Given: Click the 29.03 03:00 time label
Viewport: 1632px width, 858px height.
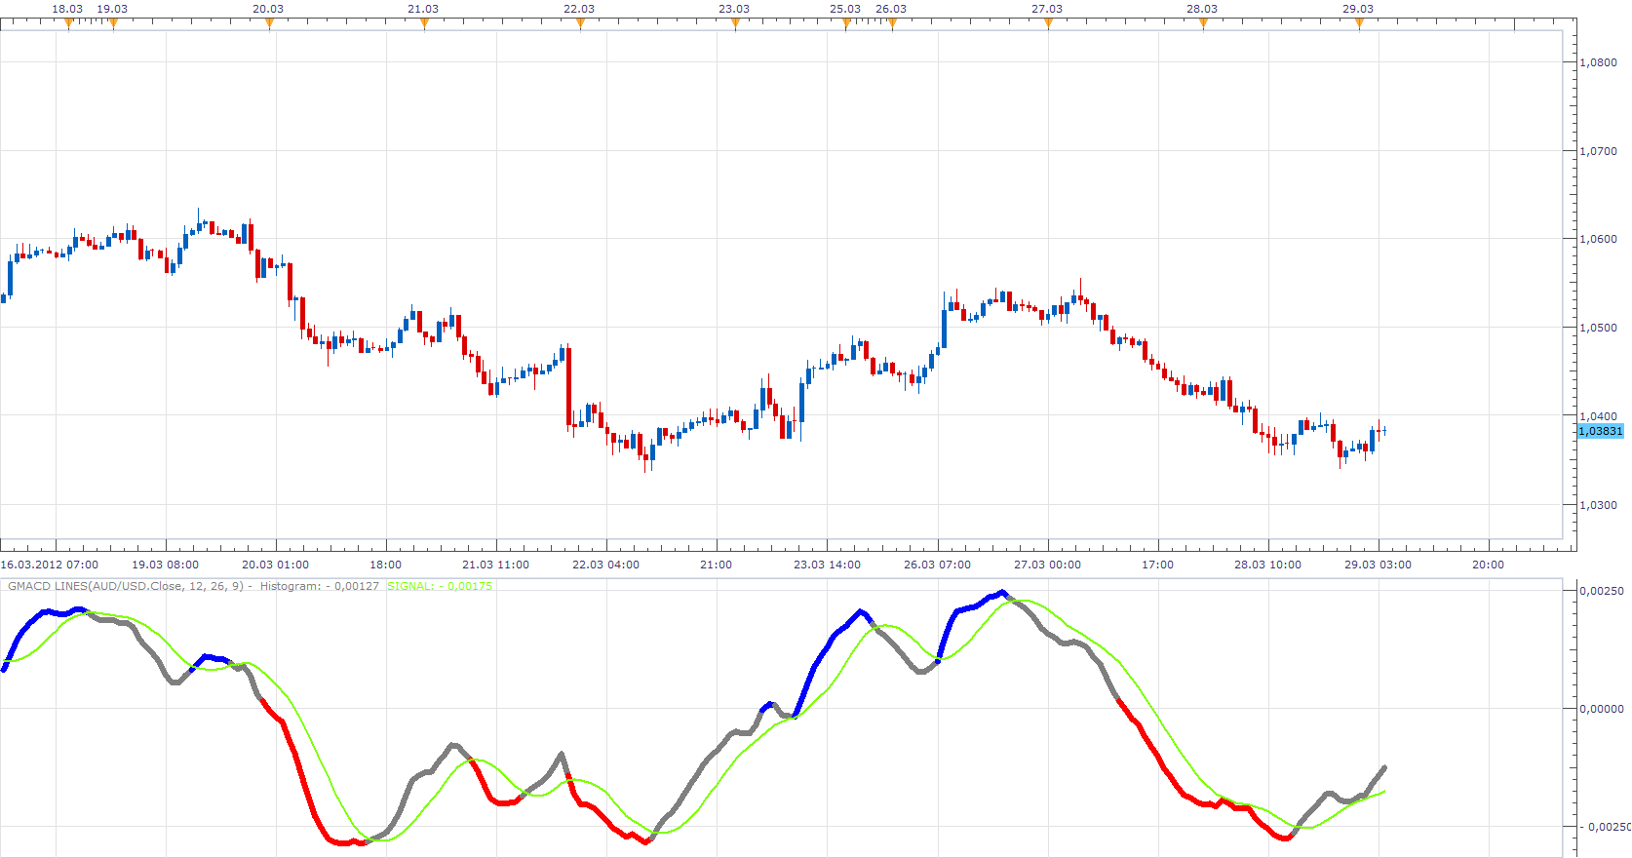Looking at the screenshot, I should pos(1379,565).
